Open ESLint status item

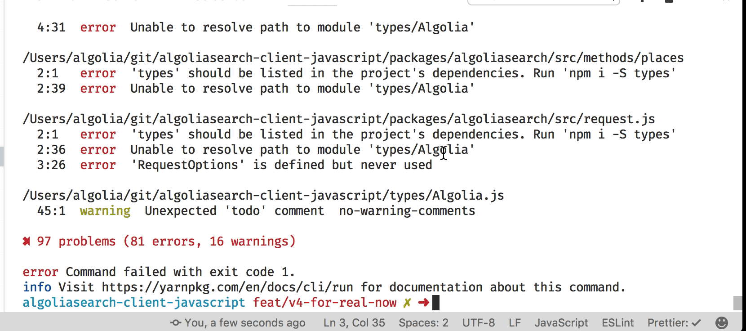(617, 323)
